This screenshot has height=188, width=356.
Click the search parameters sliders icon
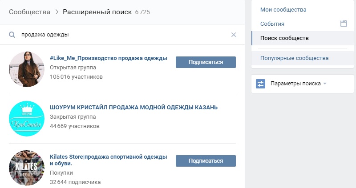[260, 84]
